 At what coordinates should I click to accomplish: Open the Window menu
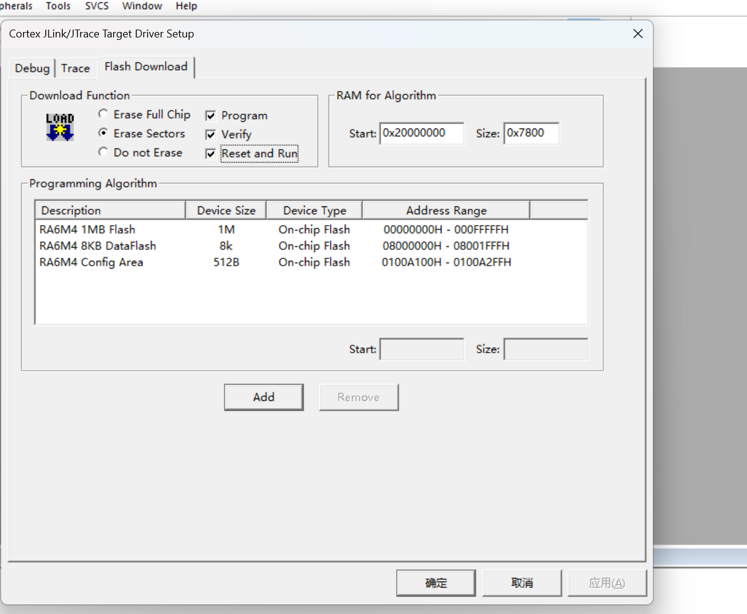click(x=142, y=6)
